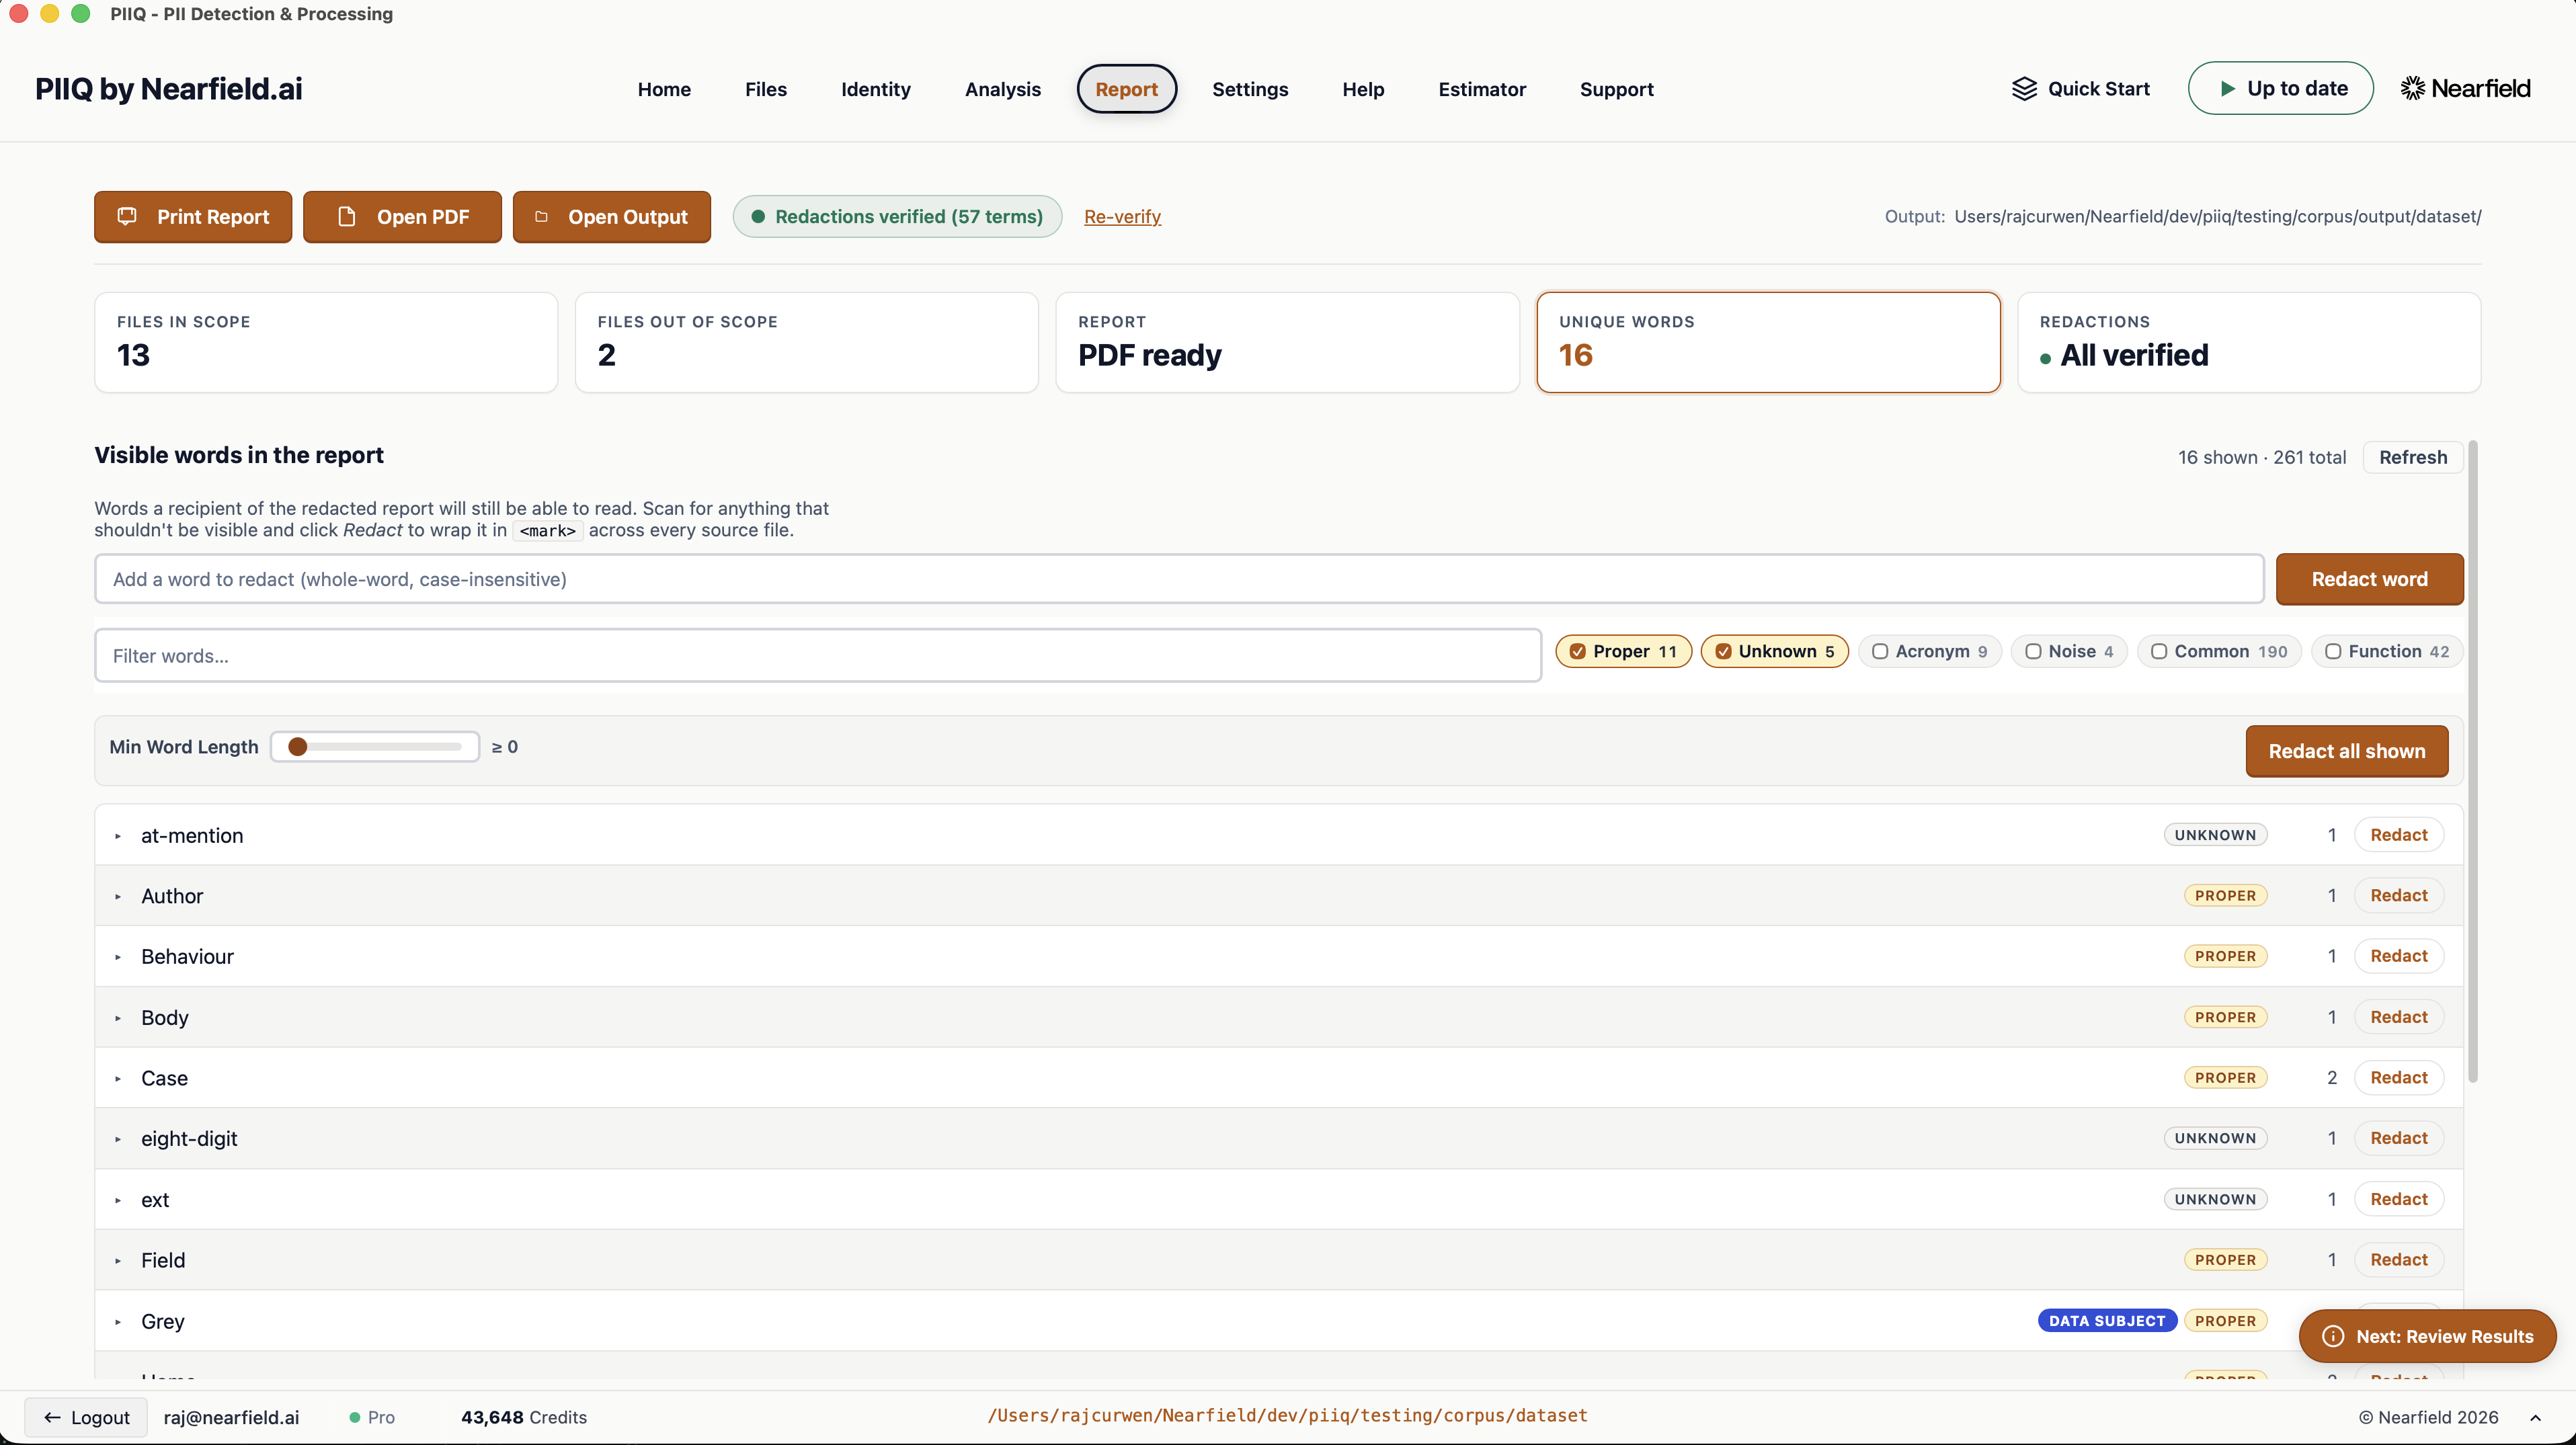Click the 43,648 Credits text
The height and width of the screenshot is (1445, 2576).
pos(523,1417)
